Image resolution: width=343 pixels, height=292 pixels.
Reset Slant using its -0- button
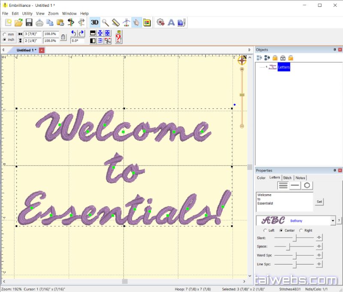click(319, 238)
